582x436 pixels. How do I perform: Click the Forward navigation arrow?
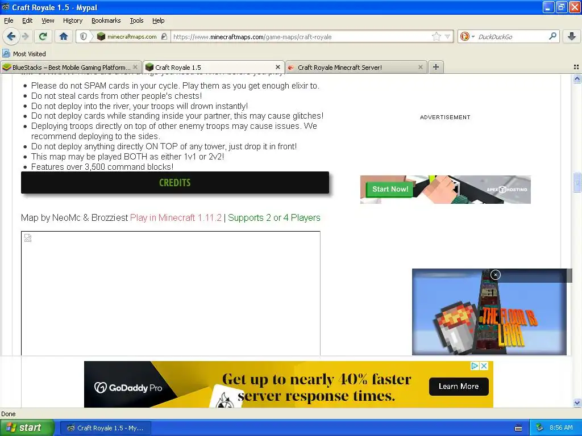(25, 36)
